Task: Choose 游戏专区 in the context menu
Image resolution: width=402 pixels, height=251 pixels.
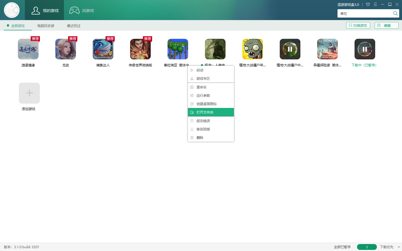Action: (x=211, y=79)
